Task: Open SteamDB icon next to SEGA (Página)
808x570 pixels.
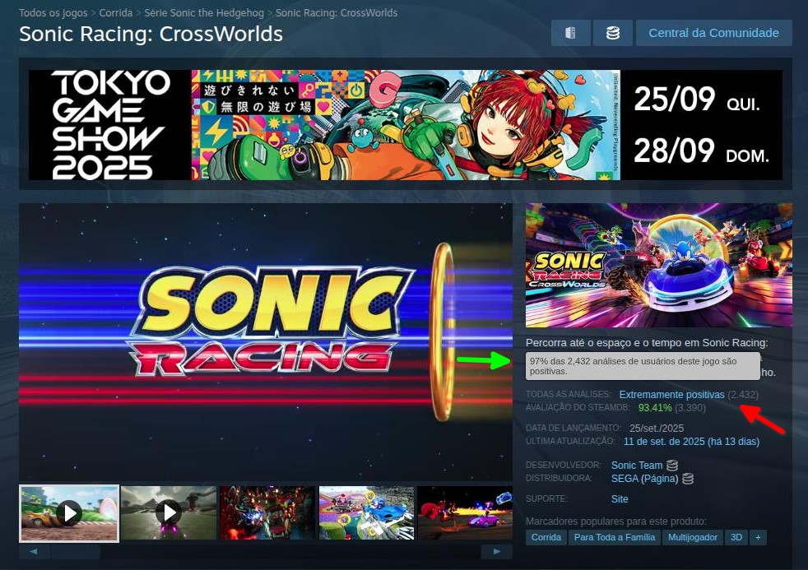Action: (x=687, y=479)
